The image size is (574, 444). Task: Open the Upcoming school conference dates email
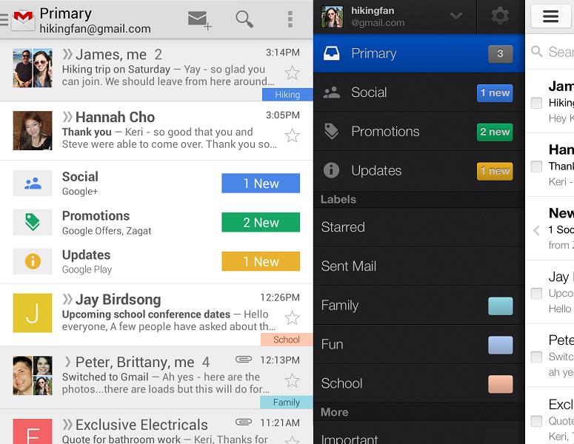156,314
